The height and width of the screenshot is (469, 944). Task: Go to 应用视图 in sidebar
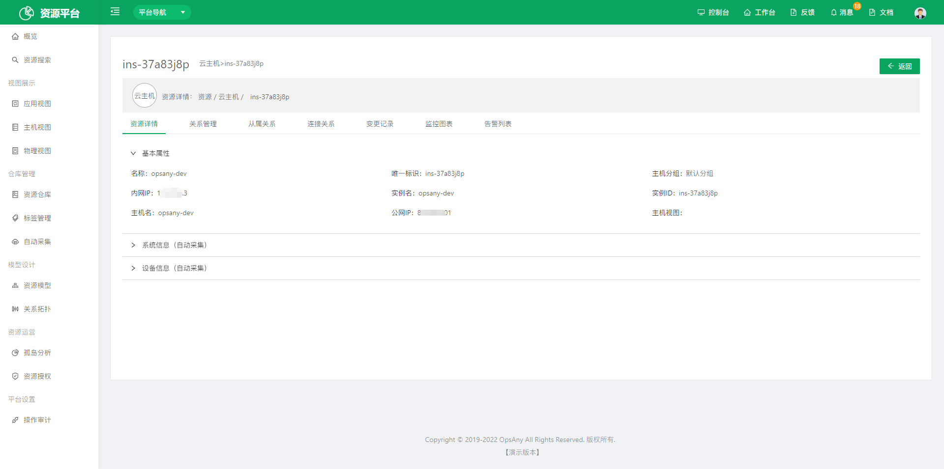(x=49, y=104)
